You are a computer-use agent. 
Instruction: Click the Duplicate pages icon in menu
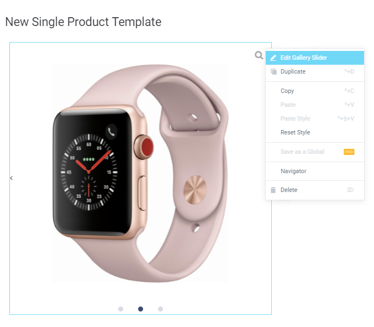coord(273,71)
